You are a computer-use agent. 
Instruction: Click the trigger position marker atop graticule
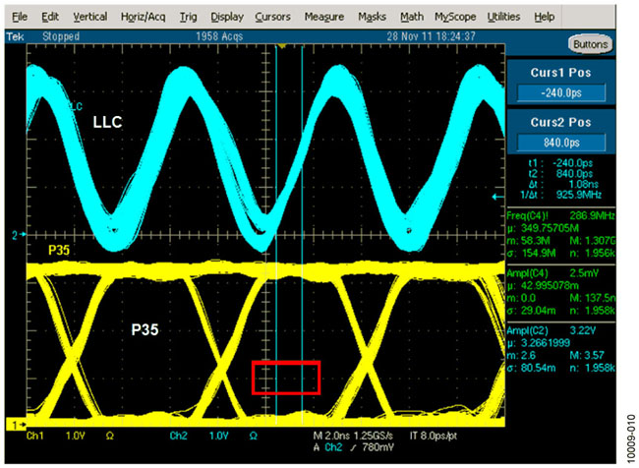281,46
